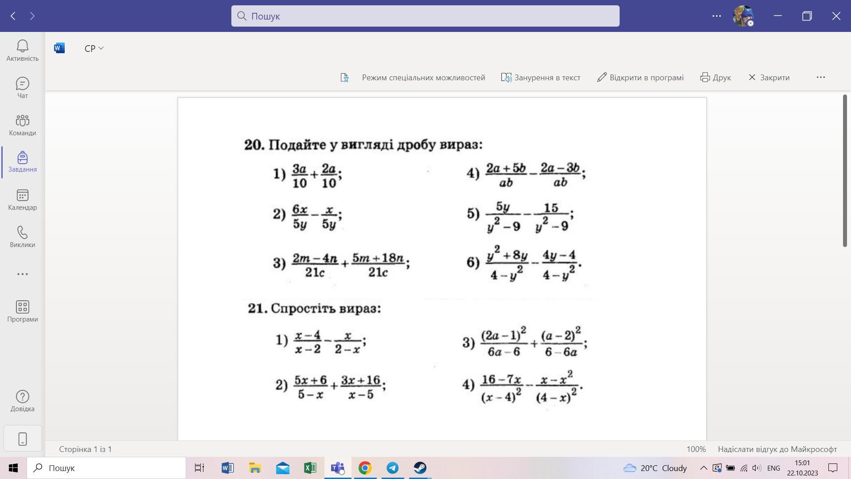Open Chat in the sidebar
Screen dimensions: 851x479
coord(22,84)
